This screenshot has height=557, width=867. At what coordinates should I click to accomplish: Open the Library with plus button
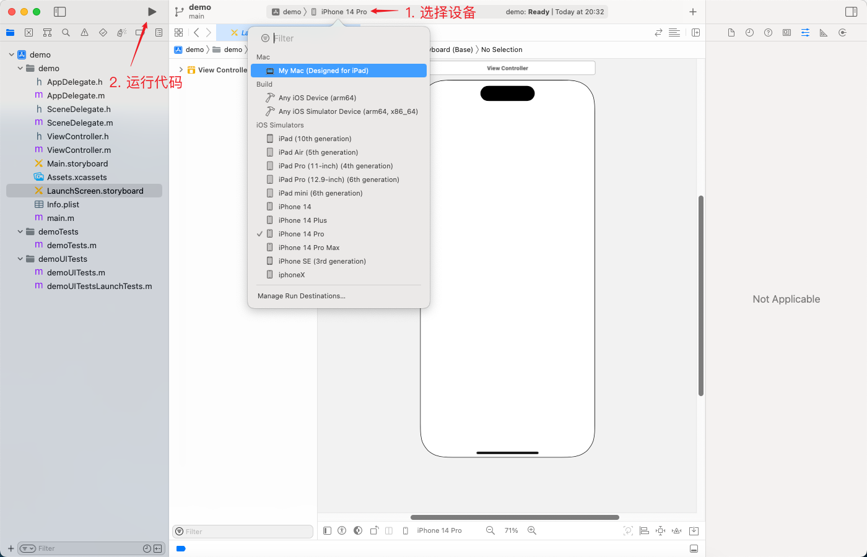[x=693, y=12]
